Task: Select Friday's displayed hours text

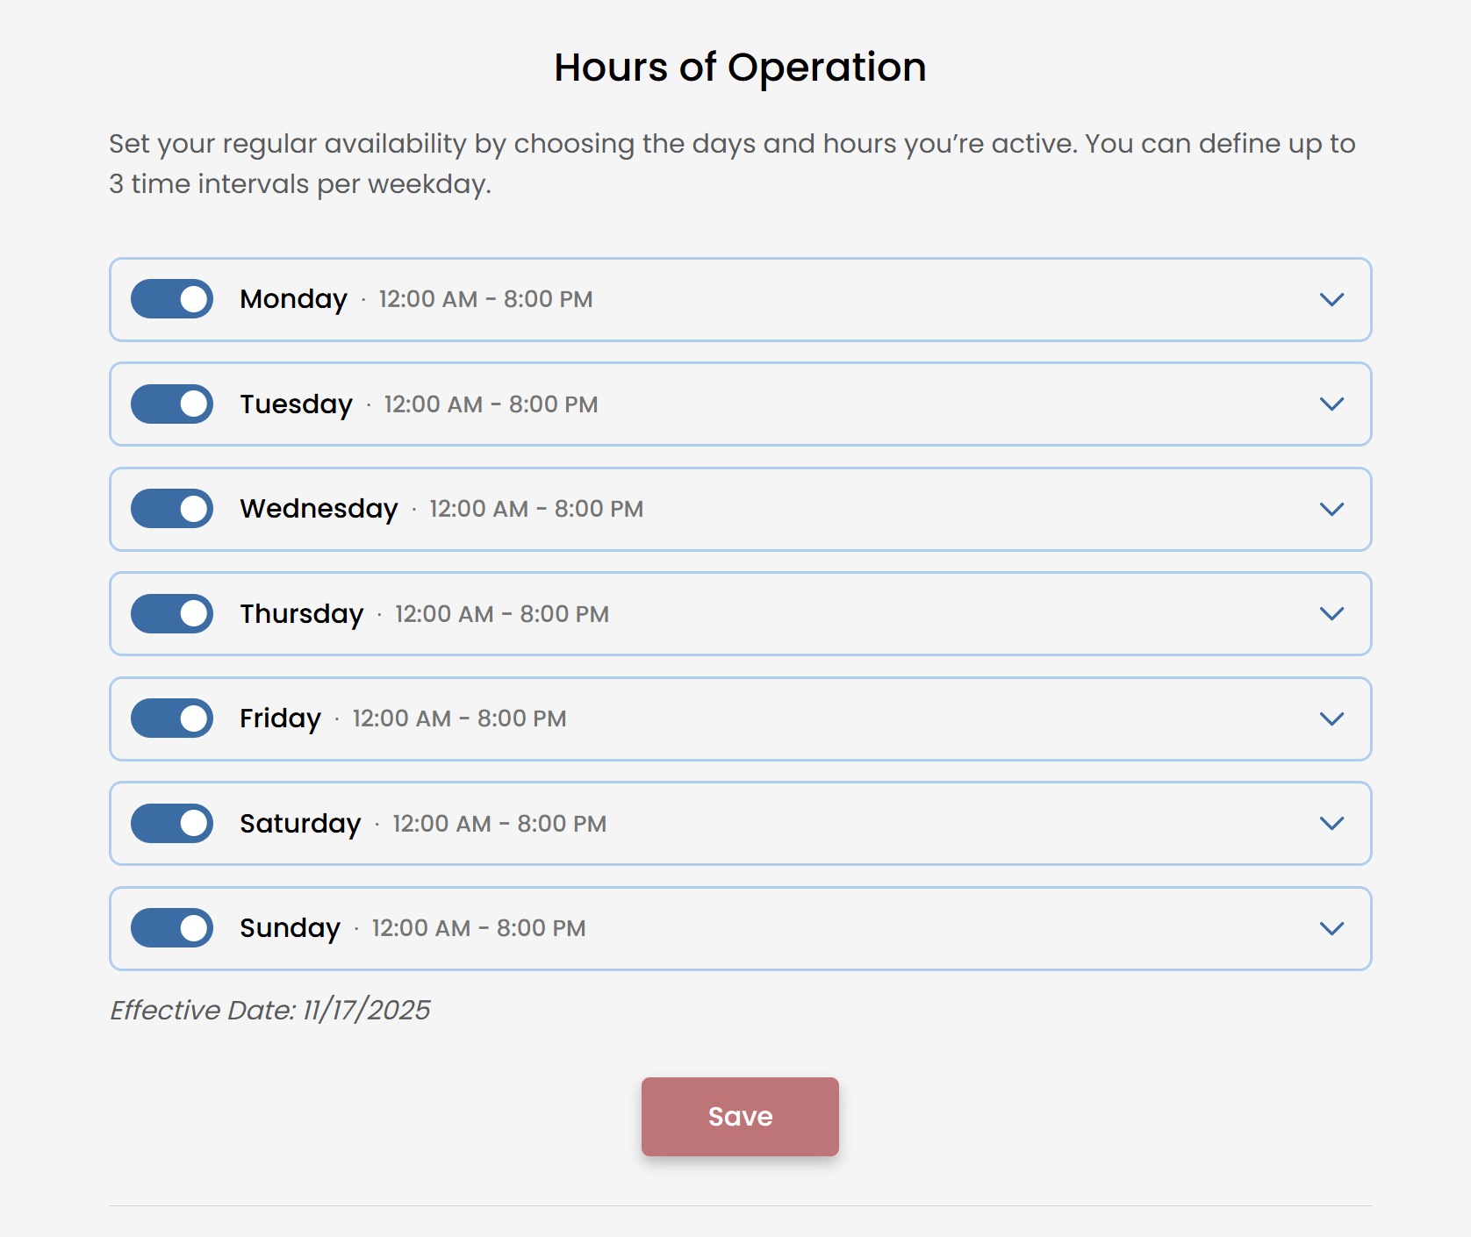Action: 459,718
